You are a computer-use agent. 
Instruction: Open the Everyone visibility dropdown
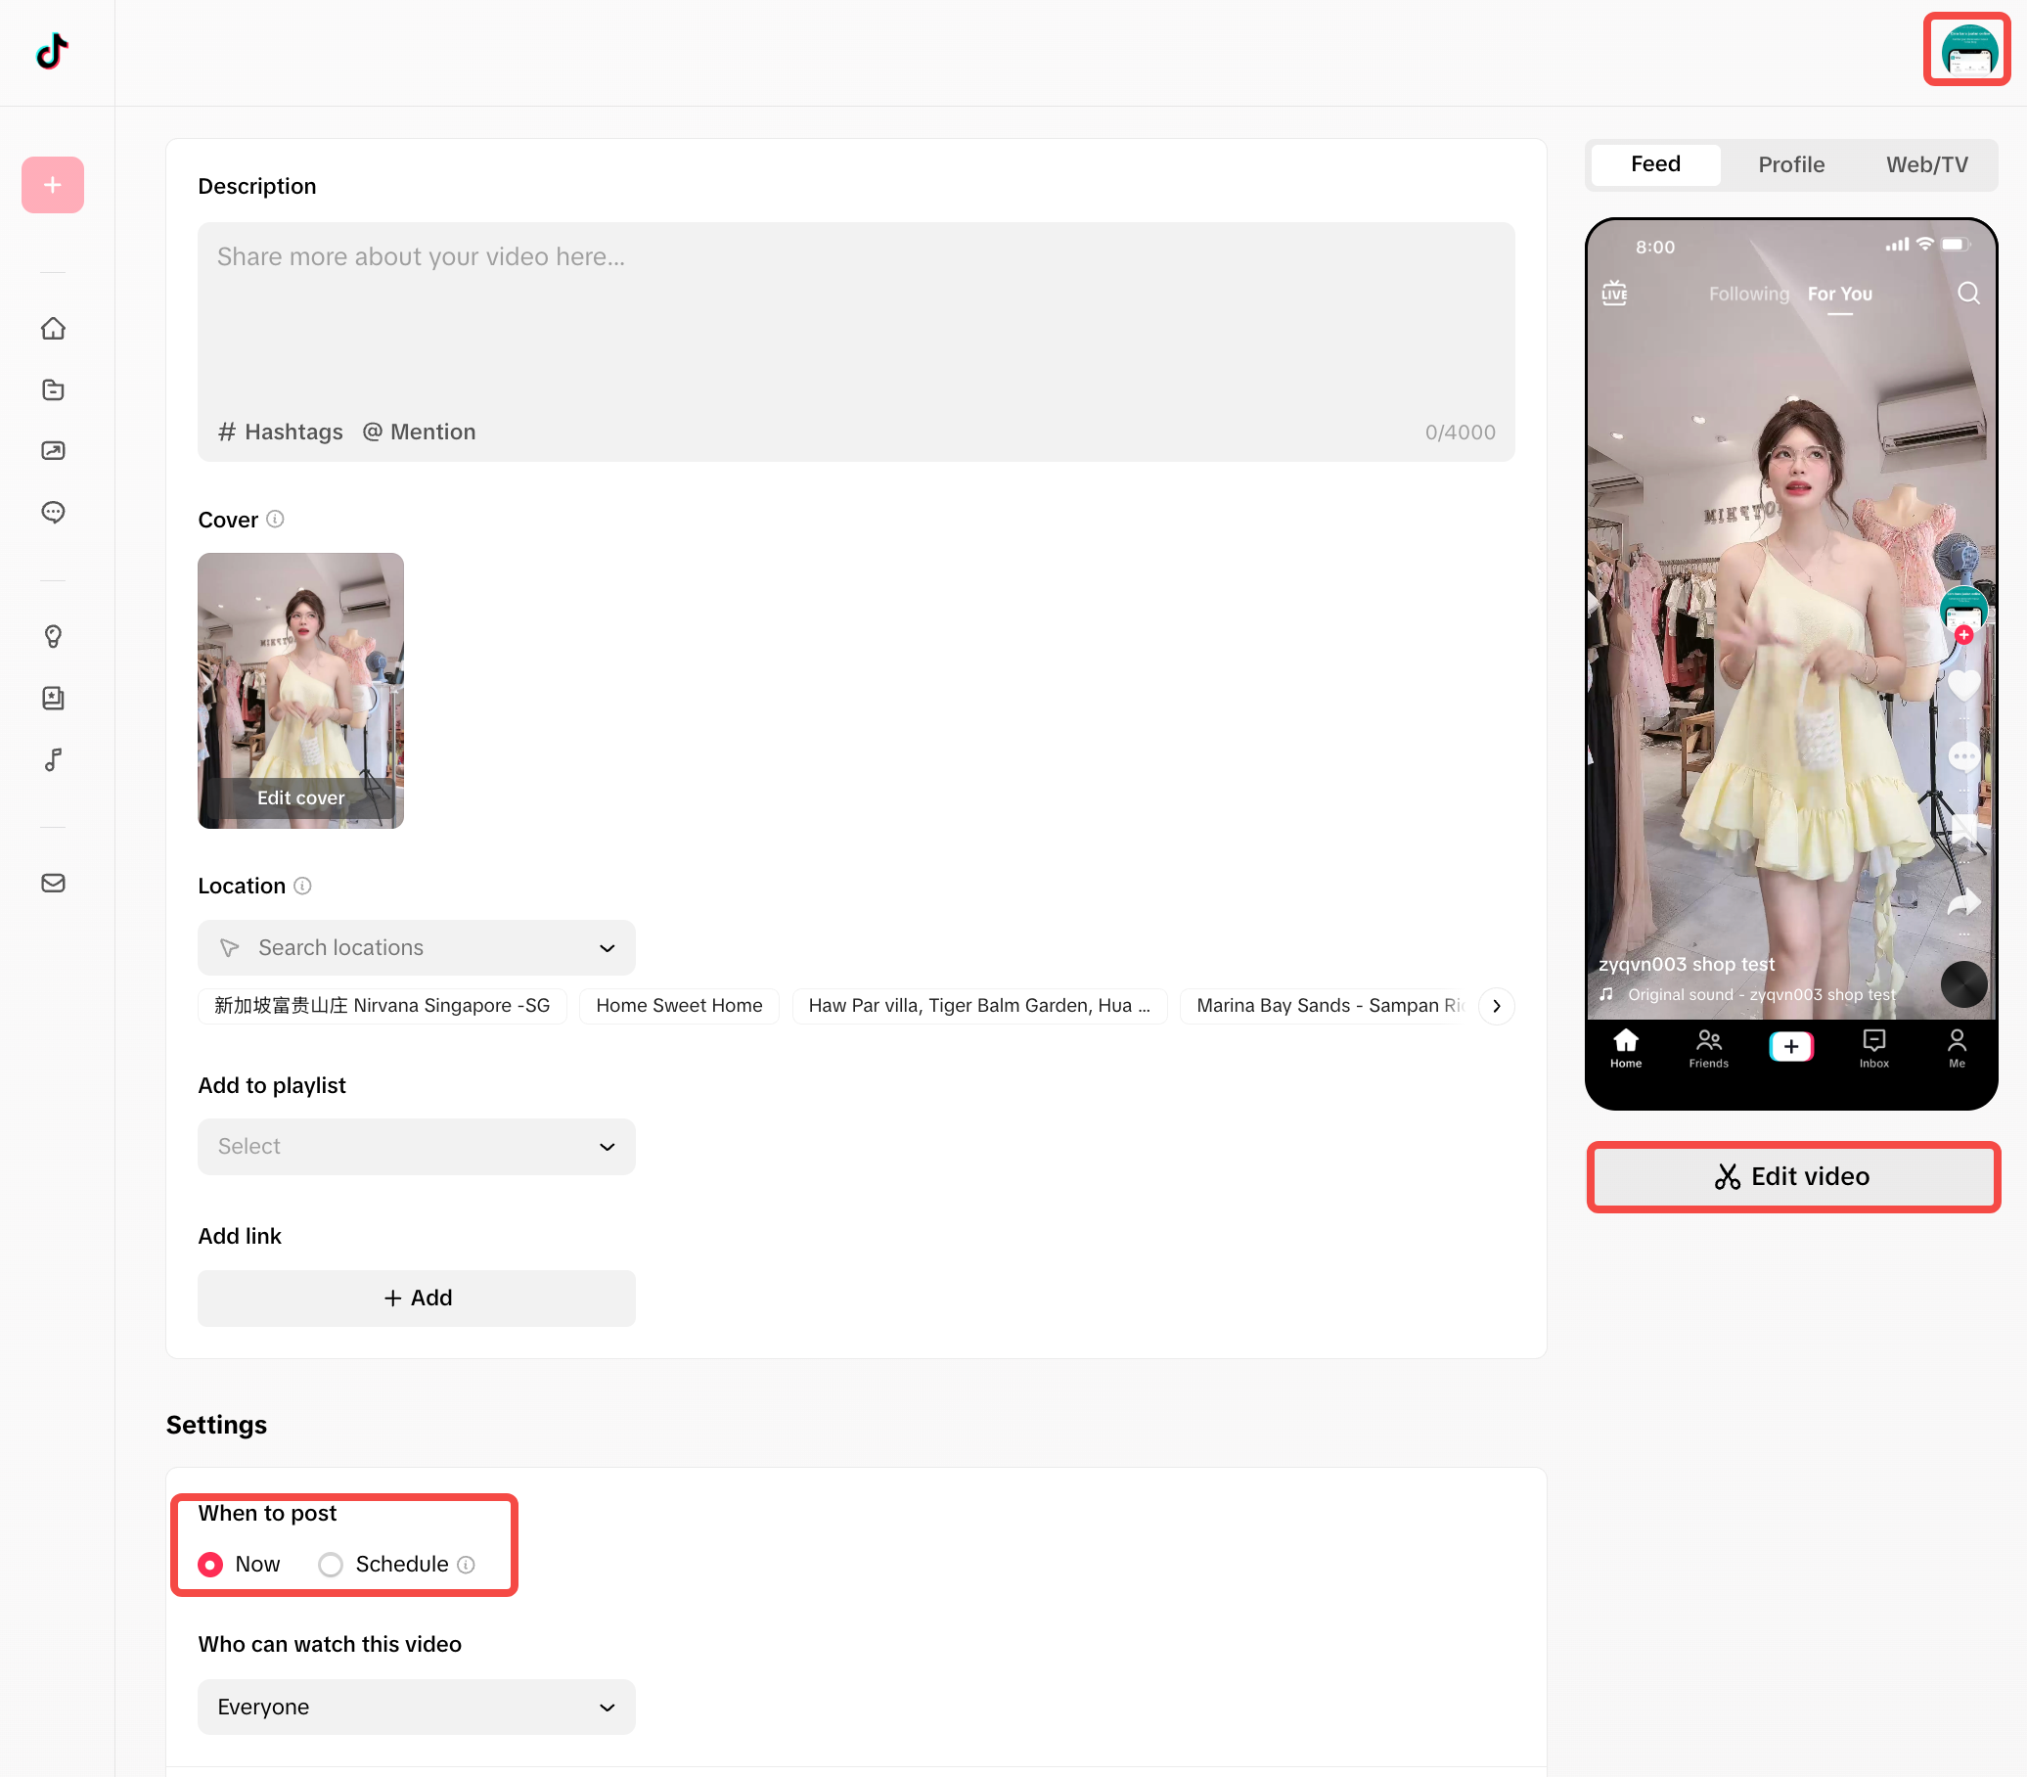pyautogui.click(x=417, y=1707)
